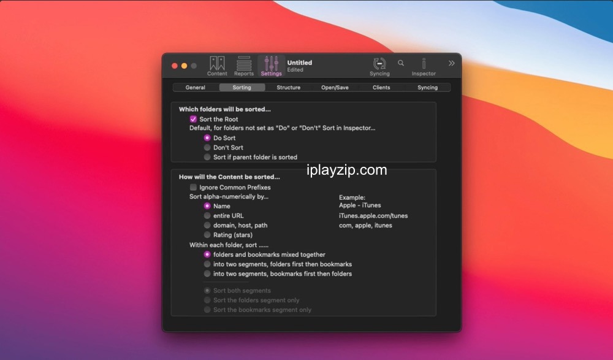Viewport: 613px width, 360px height.
Task: Select Sort both segments radio button
Action: point(207,290)
